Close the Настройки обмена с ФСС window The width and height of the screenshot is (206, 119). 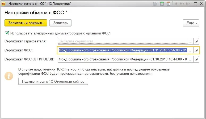click(x=201, y=4)
